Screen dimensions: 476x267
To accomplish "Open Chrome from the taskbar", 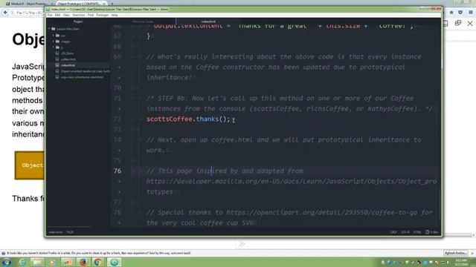I will tap(98, 262).
